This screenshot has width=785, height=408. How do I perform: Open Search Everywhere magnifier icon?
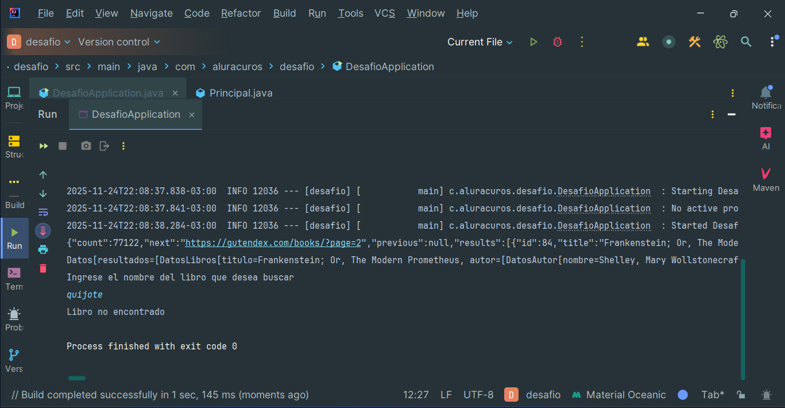click(746, 42)
